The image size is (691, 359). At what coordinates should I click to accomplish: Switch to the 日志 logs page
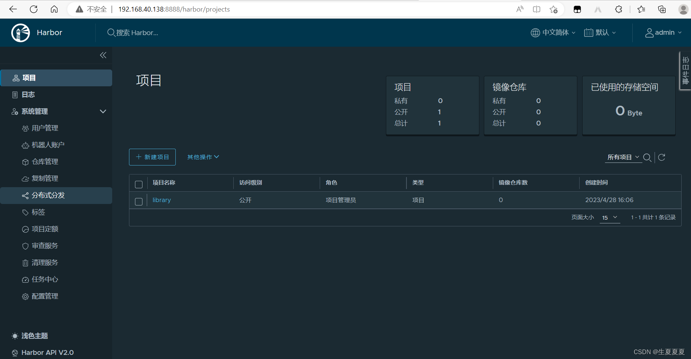(x=28, y=94)
